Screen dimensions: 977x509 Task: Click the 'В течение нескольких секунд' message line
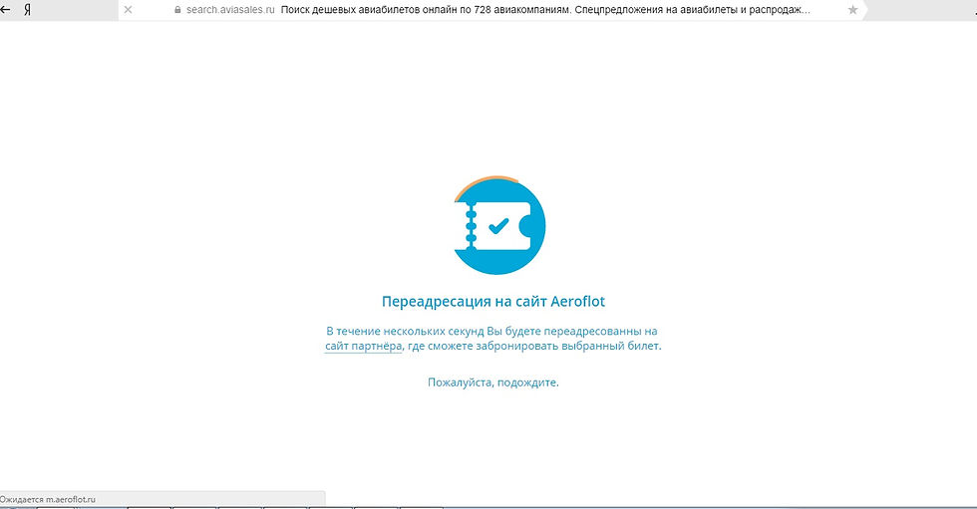point(491,331)
